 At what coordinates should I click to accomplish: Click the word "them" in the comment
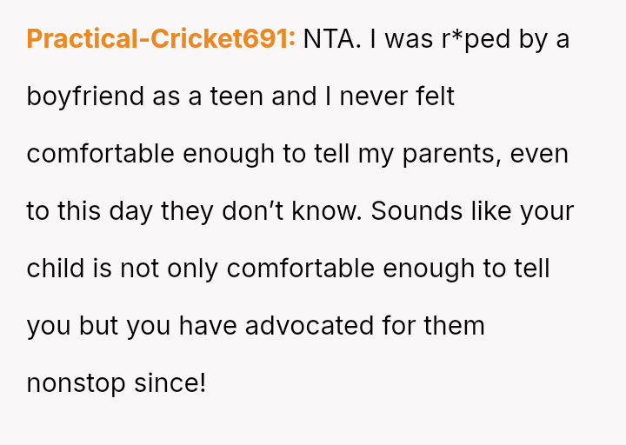coord(455,326)
